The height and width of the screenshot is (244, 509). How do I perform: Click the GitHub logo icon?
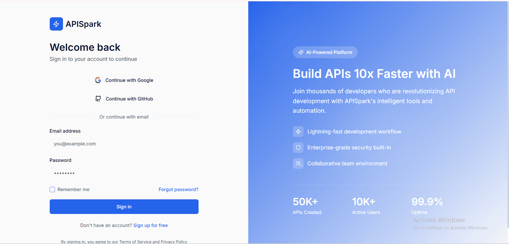(x=98, y=99)
